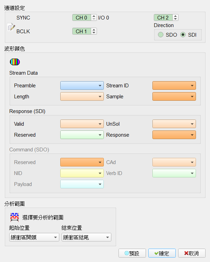This screenshot has height=262, width=210.
Task: Open the Length color dropdown
Action: tap(82, 97)
